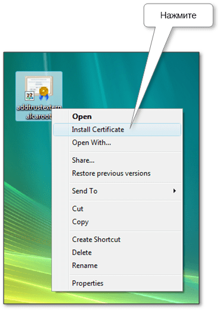Expand the Send To submenu
220x311 pixels.
117,191
